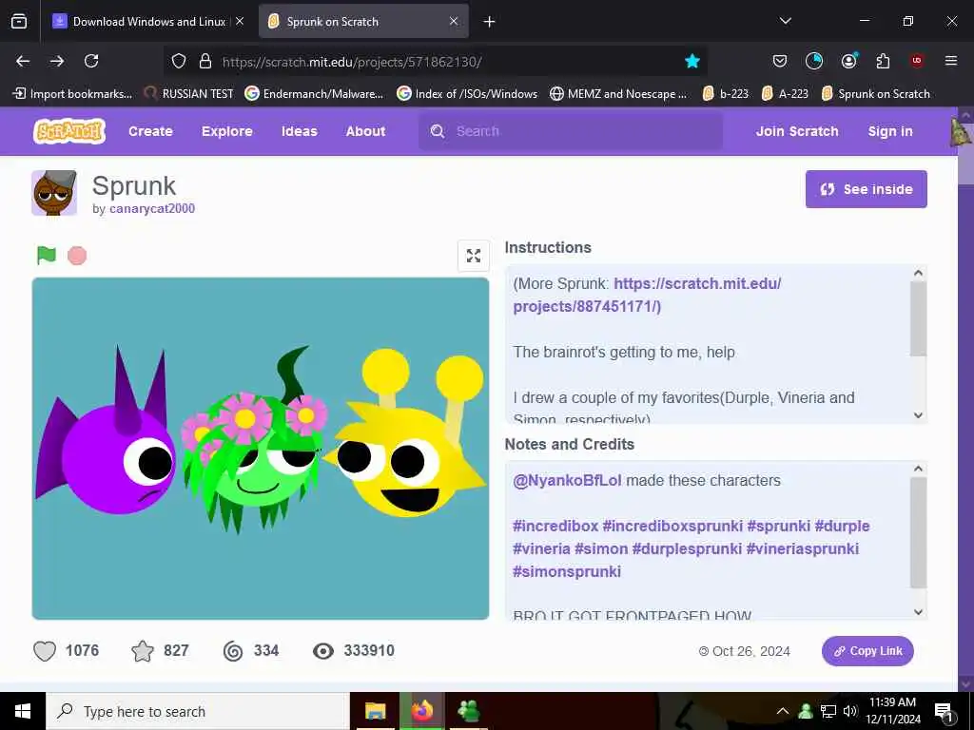This screenshot has height=730, width=974.
Task: Click the padlock site info icon
Action: [x=205, y=61]
